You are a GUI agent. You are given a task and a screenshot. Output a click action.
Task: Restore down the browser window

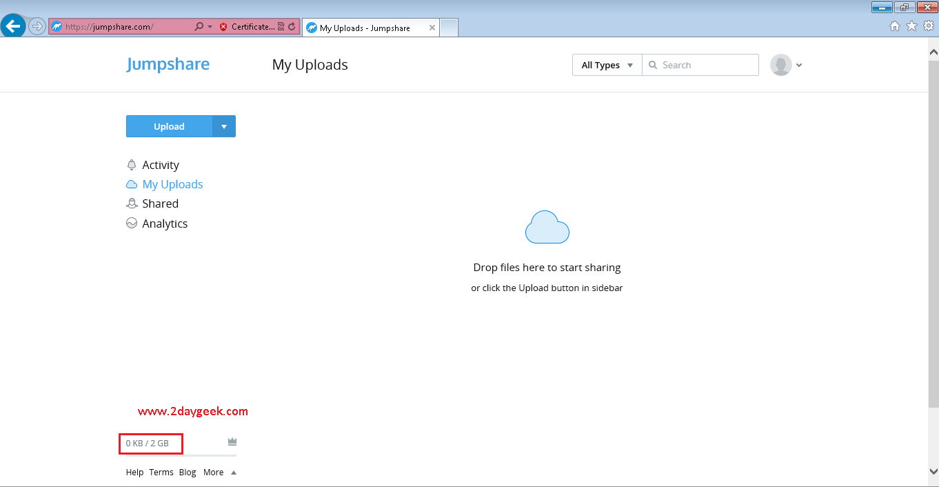[x=904, y=7]
